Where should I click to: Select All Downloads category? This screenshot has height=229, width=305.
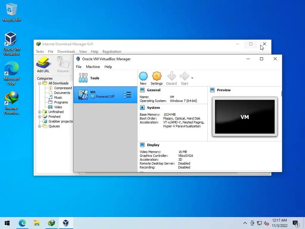58,83
